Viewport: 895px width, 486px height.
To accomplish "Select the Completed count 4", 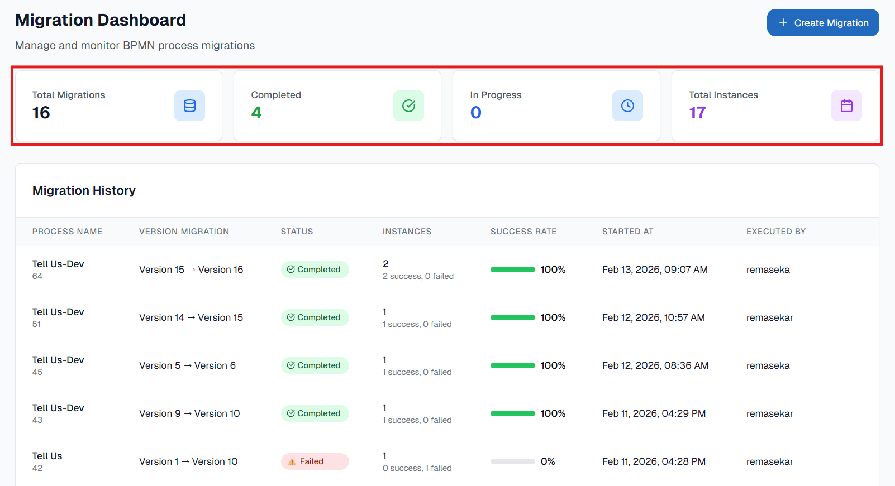I will 256,113.
